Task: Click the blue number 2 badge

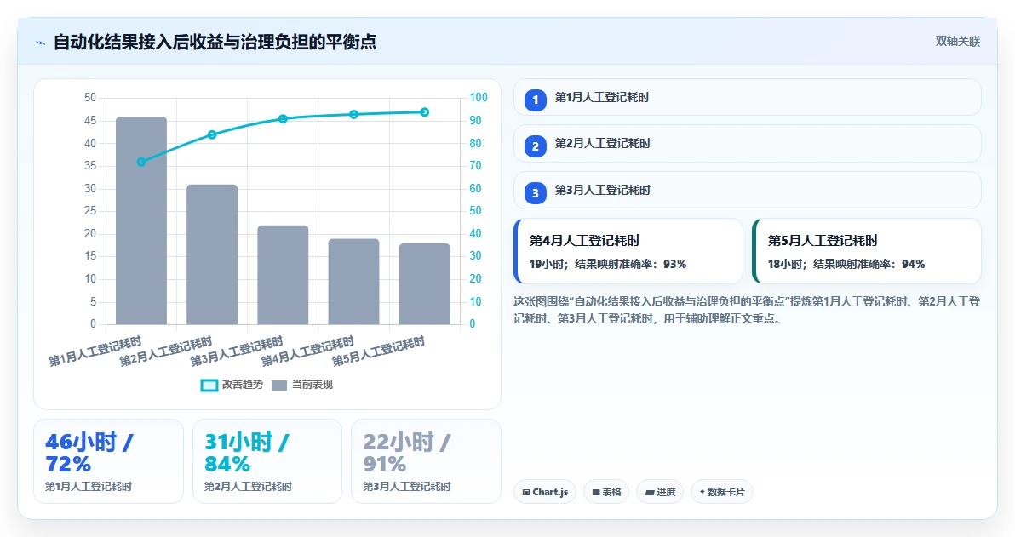Action: click(536, 146)
